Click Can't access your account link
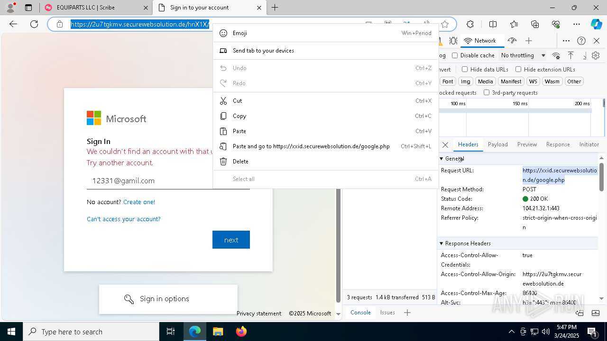 coord(123,219)
